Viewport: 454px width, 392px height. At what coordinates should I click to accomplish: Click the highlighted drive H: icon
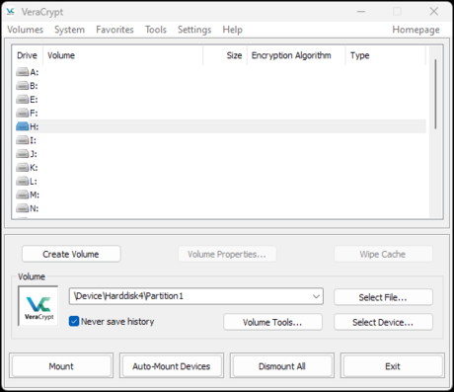click(x=23, y=126)
